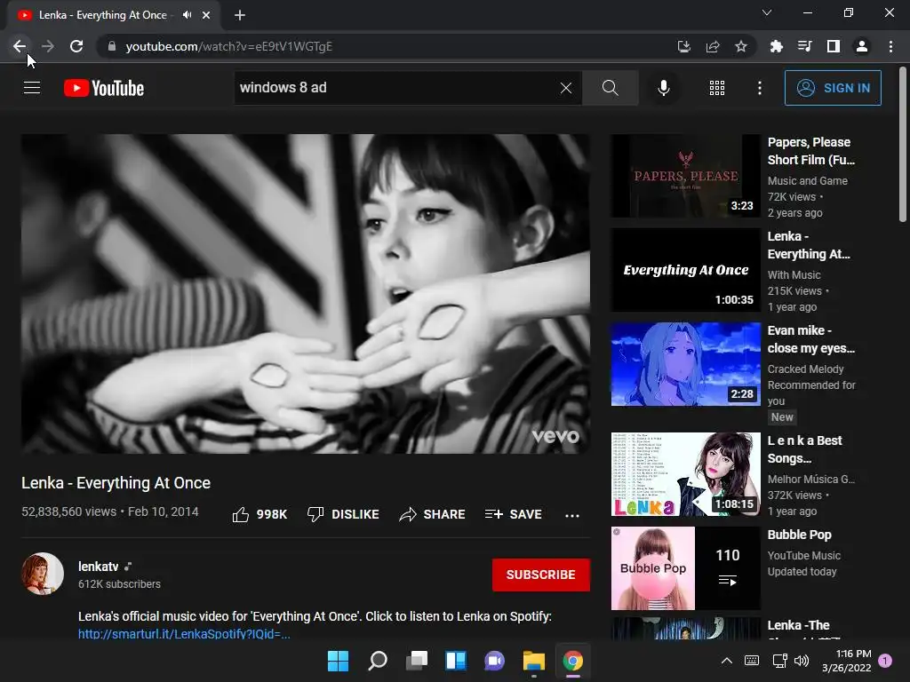Click the magnifier search button
910x682 pixels.
click(x=610, y=88)
